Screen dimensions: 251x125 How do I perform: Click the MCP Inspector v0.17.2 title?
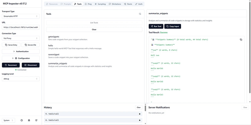point(15,3)
